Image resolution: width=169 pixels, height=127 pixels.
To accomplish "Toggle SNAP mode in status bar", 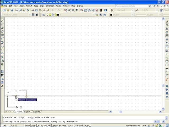I will [27, 126].
